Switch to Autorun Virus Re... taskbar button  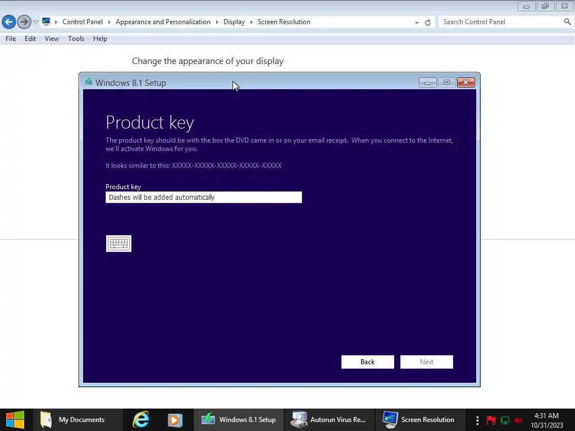point(328,420)
